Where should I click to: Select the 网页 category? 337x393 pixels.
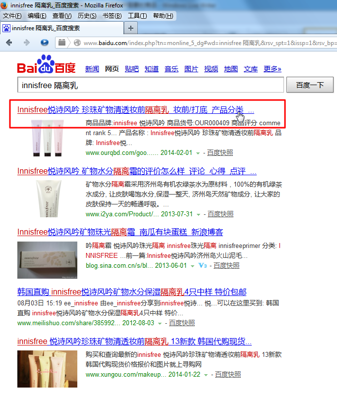click(112, 69)
